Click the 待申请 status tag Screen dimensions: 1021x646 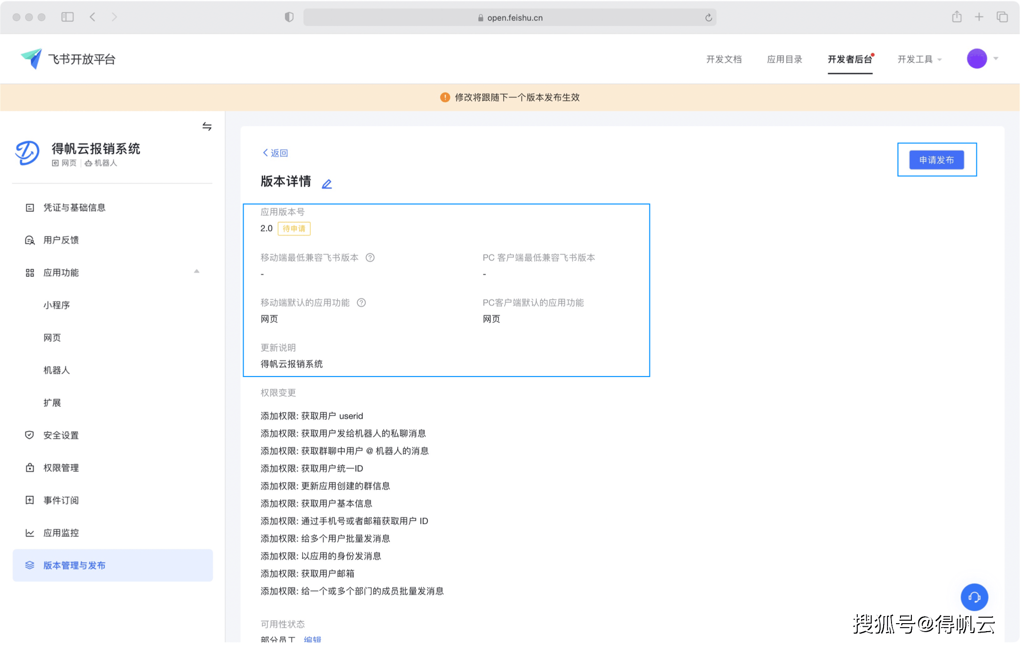294,229
